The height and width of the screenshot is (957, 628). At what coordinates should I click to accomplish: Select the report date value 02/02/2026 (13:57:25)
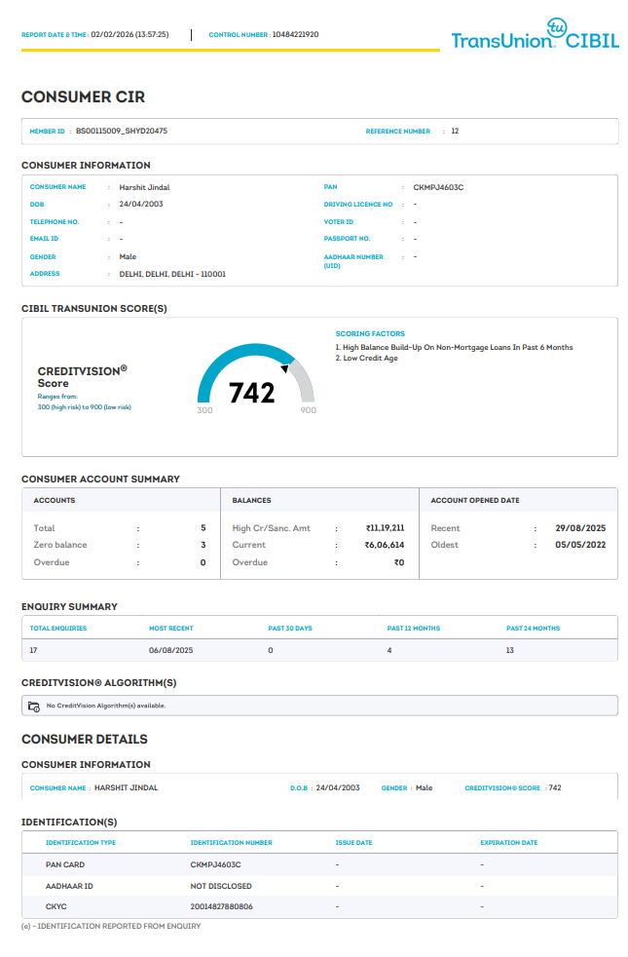(x=129, y=35)
